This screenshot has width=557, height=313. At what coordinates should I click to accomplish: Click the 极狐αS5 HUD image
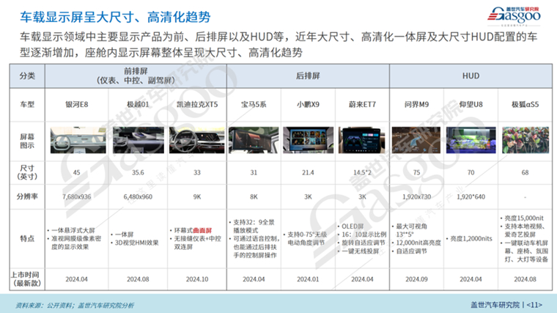click(525, 140)
